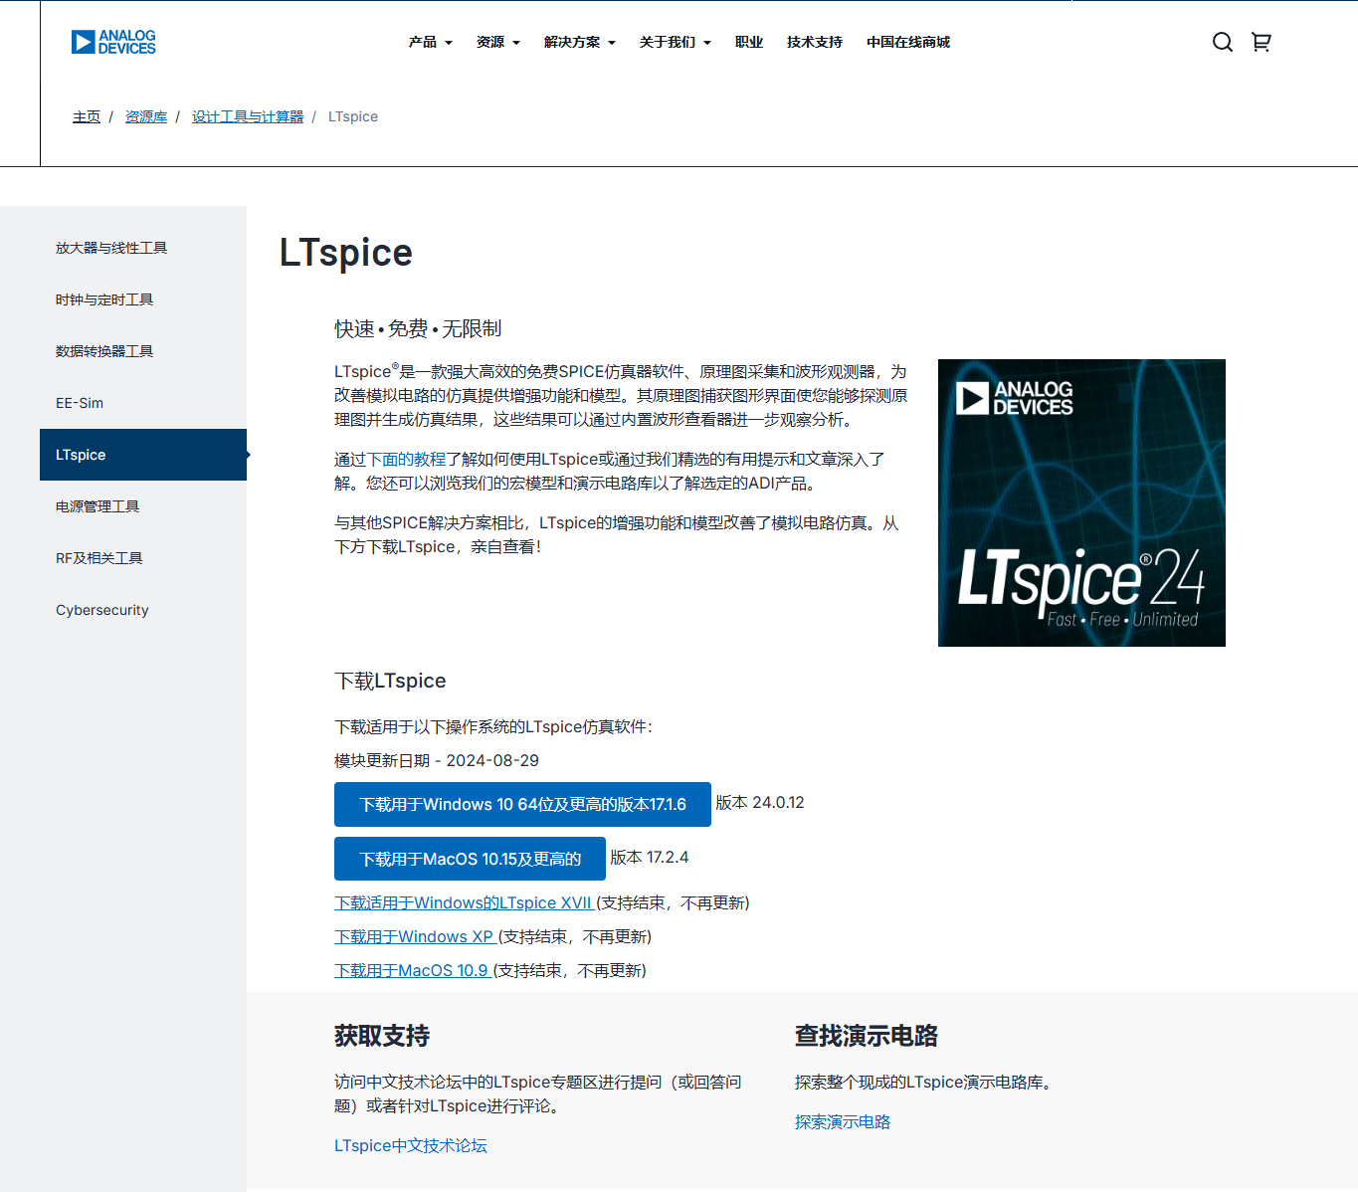
Task: Open the LTspice中文技术论坛 link
Action: click(410, 1145)
